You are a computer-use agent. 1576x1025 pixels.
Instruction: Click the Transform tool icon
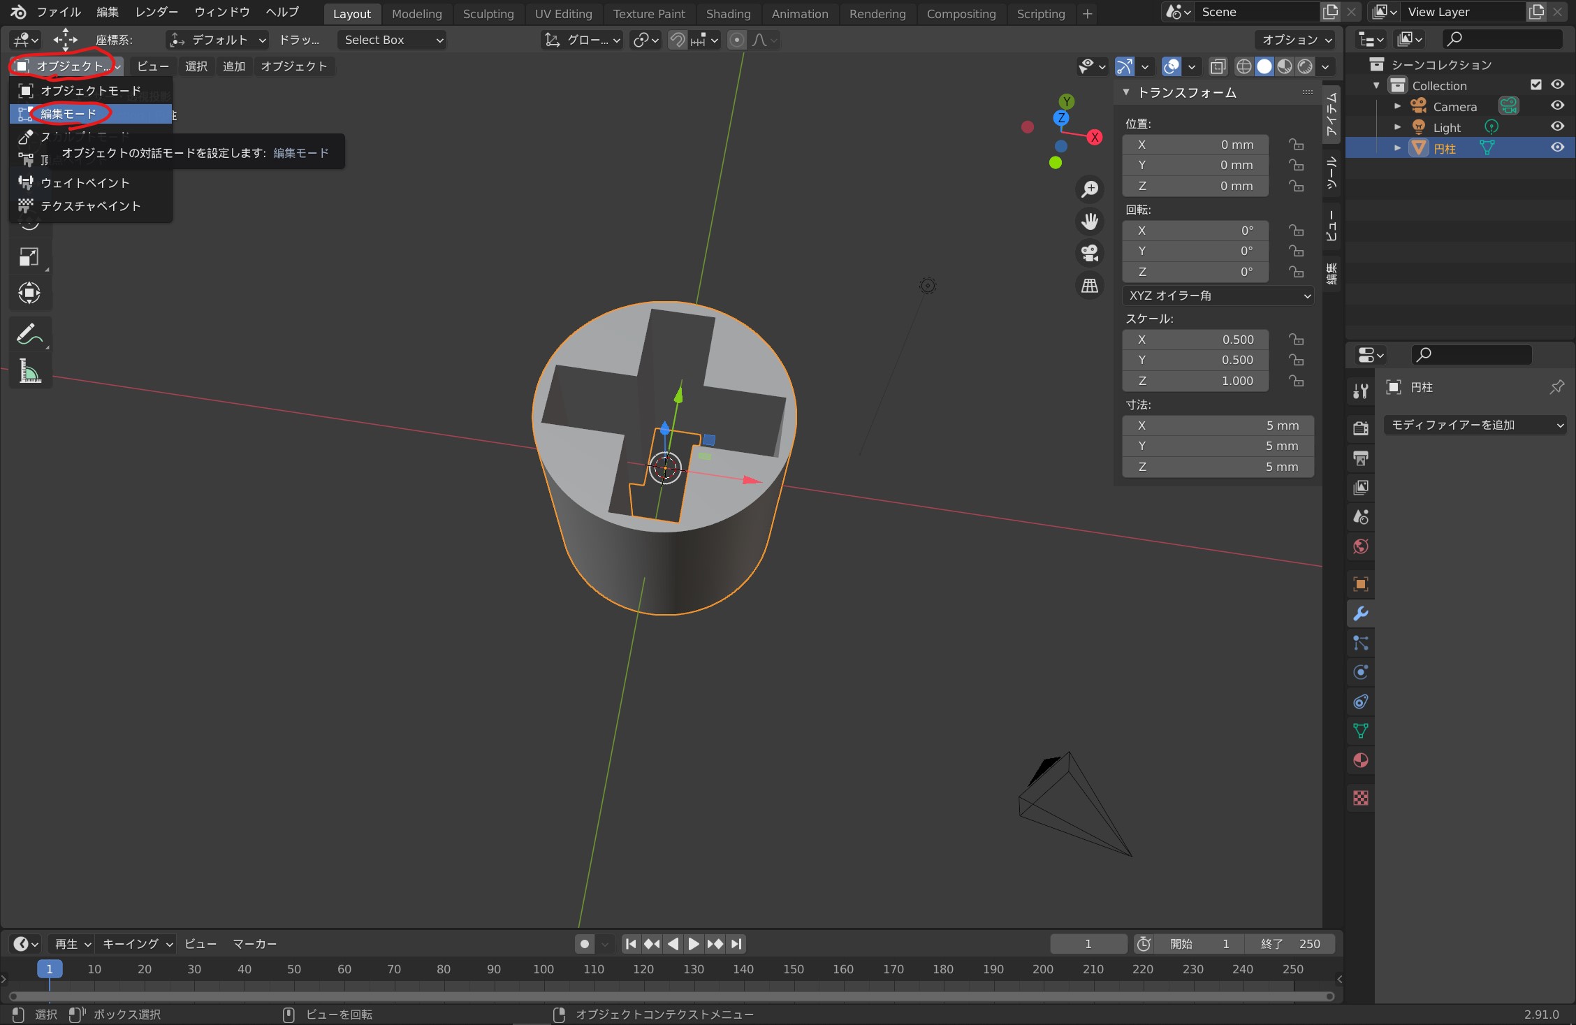(x=29, y=293)
